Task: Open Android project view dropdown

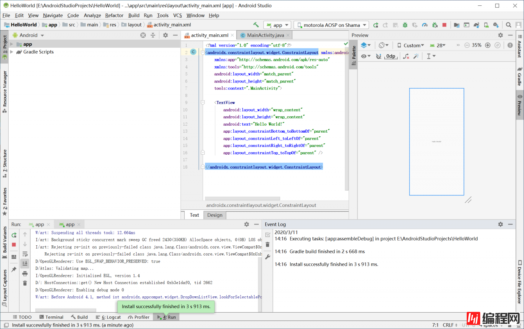Action: (x=28, y=35)
